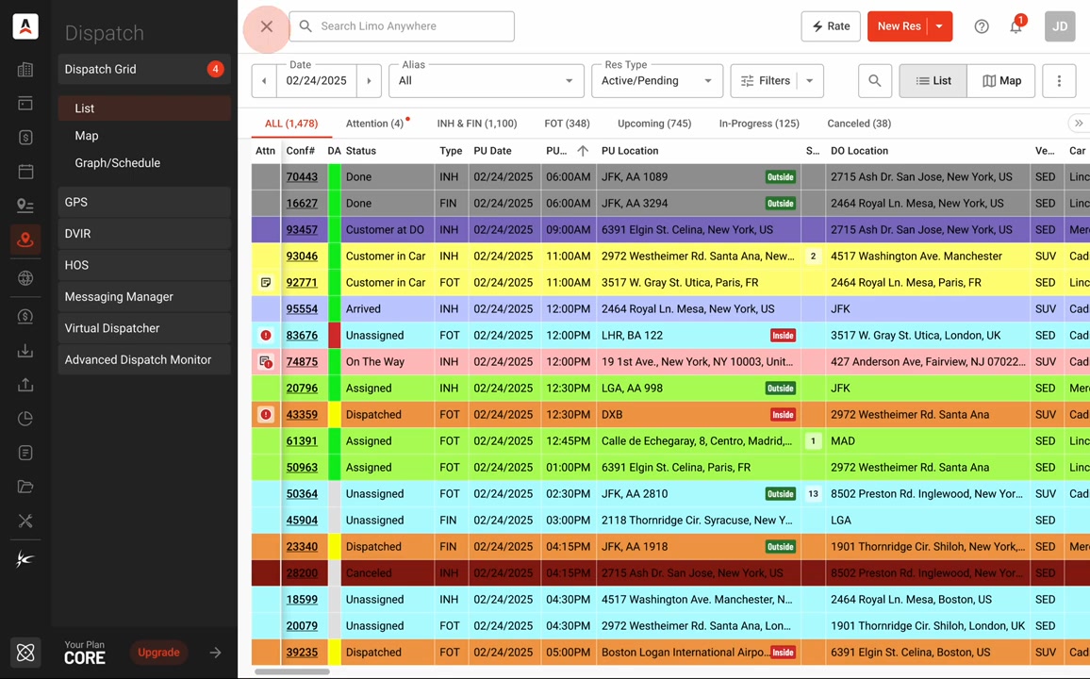Click the circled dollar icon in sidebar

pyautogui.click(x=25, y=316)
